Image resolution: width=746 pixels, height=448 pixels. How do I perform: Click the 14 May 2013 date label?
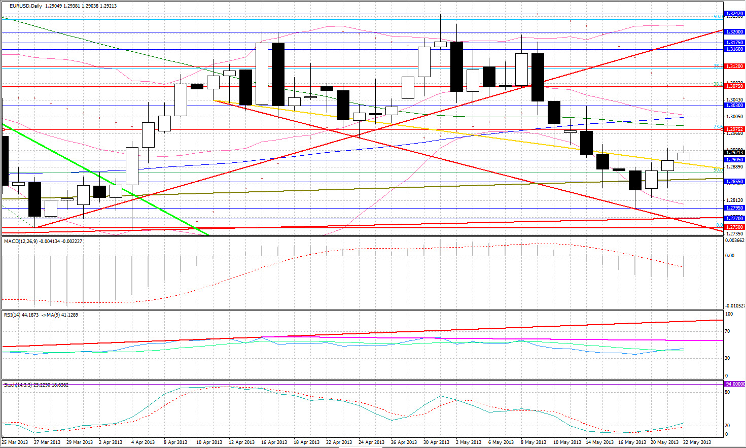(x=599, y=442)
